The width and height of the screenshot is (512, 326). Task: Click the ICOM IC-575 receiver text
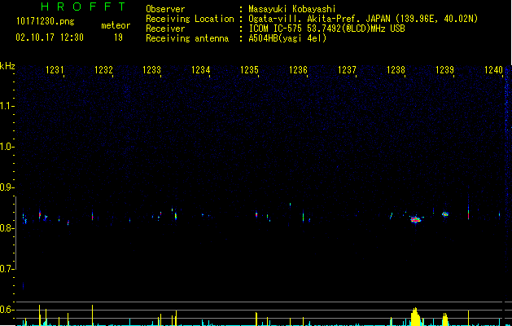click(326, 29)
